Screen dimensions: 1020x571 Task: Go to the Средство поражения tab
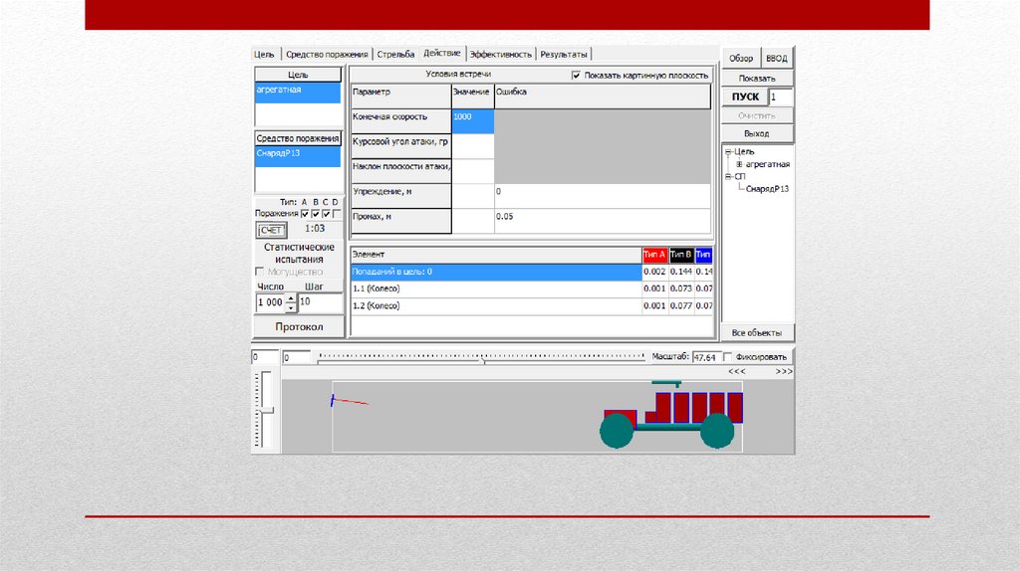tap(326, 55)
